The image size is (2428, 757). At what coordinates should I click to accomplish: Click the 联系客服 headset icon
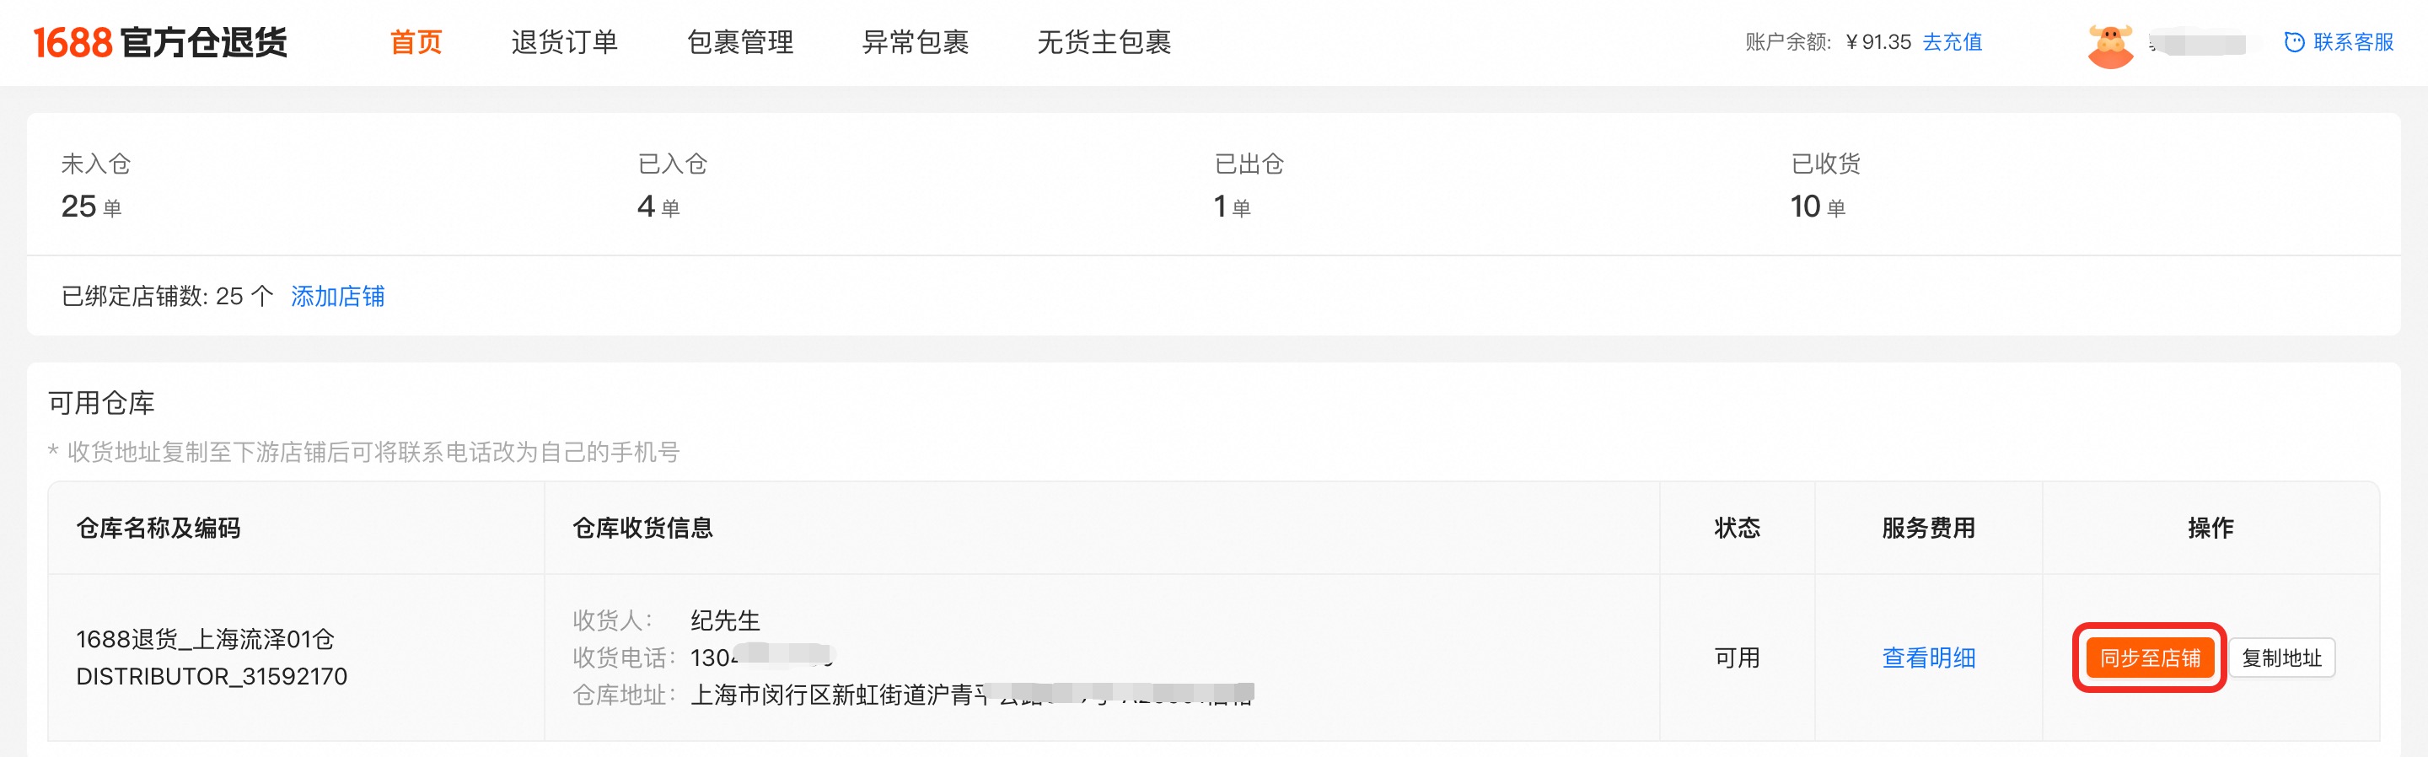(x=2293, y=42)
